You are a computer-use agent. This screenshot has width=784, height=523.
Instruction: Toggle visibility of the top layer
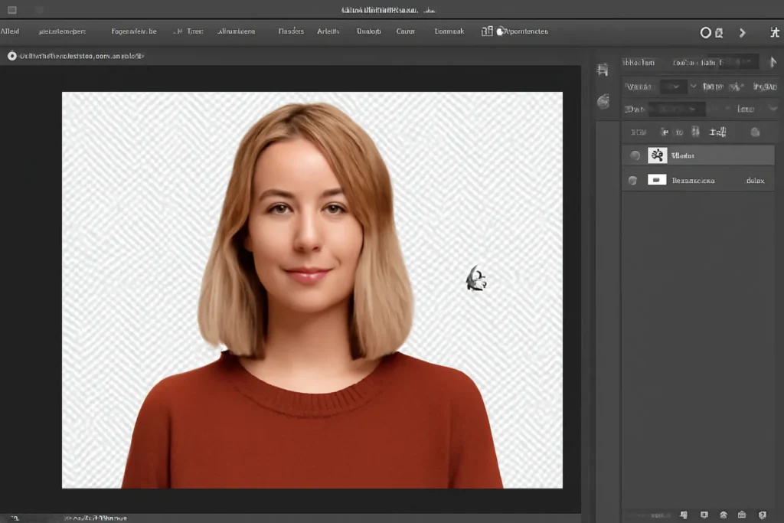635,155
